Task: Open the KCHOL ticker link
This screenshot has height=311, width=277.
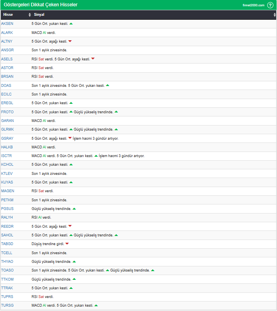Action: coord(7,165)
